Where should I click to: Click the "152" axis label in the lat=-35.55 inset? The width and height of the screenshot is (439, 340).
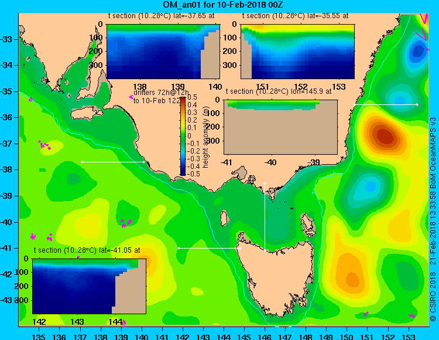[x=300, y=87]
